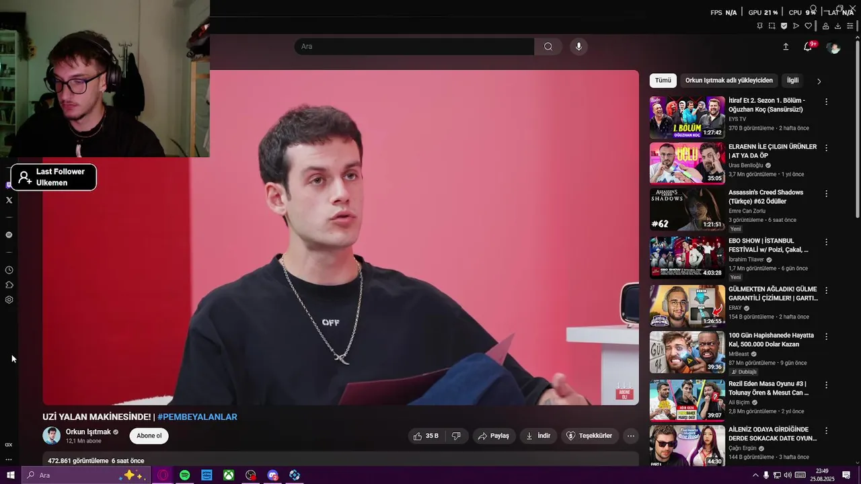Click the ABONE OL watermark on video
The image size is (861, 484).
pos(625,393)
